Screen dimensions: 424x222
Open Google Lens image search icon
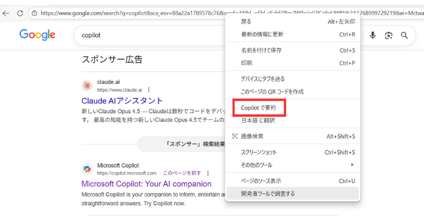tap(389, 35)
